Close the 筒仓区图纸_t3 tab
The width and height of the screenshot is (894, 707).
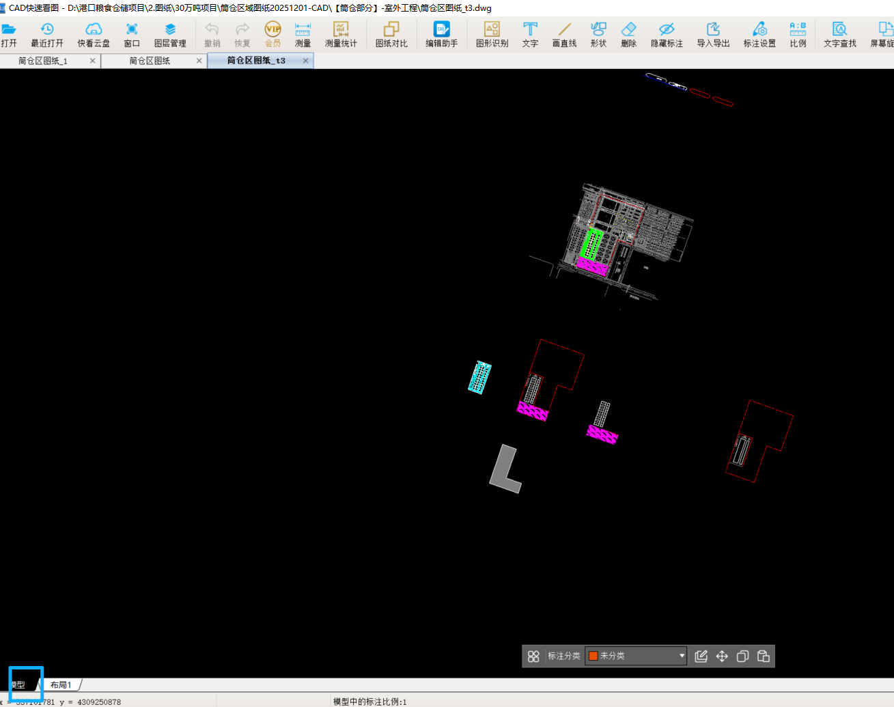click(x=305, y=61)
